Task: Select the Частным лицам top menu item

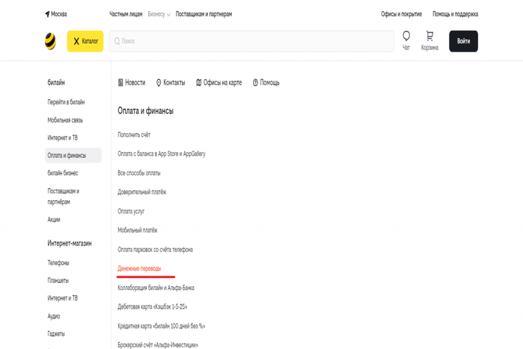Action: [x=126, y=14]
